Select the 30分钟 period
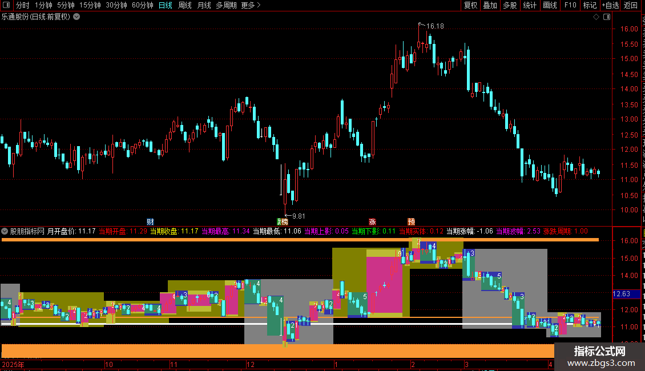 [x=116, y=5]
